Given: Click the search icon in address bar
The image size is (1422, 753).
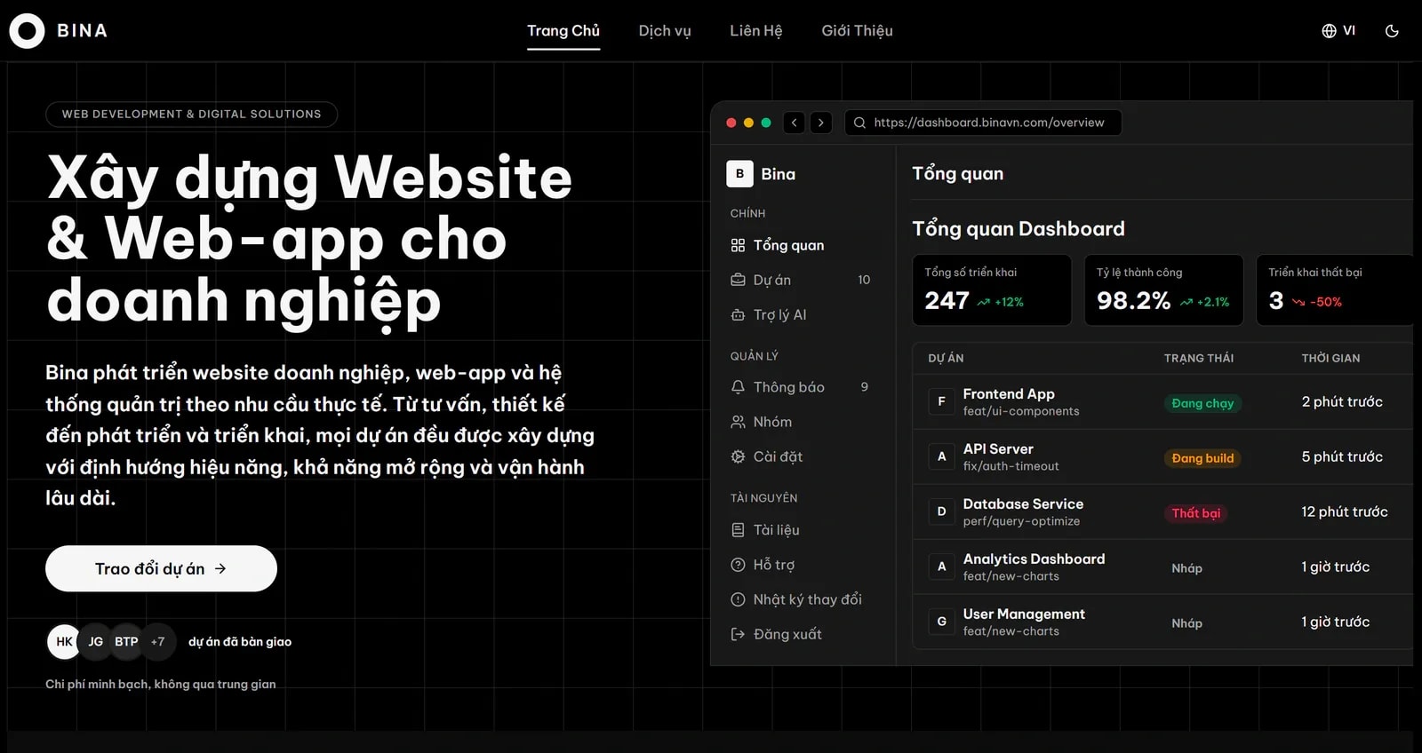Looking at the screenshot, I should [x=859, y=123].
